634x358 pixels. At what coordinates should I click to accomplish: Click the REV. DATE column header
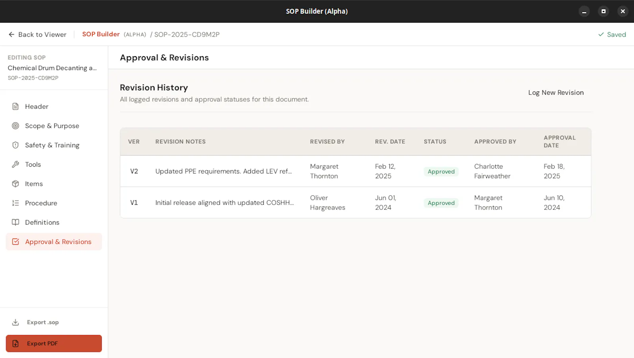point(390,141)
